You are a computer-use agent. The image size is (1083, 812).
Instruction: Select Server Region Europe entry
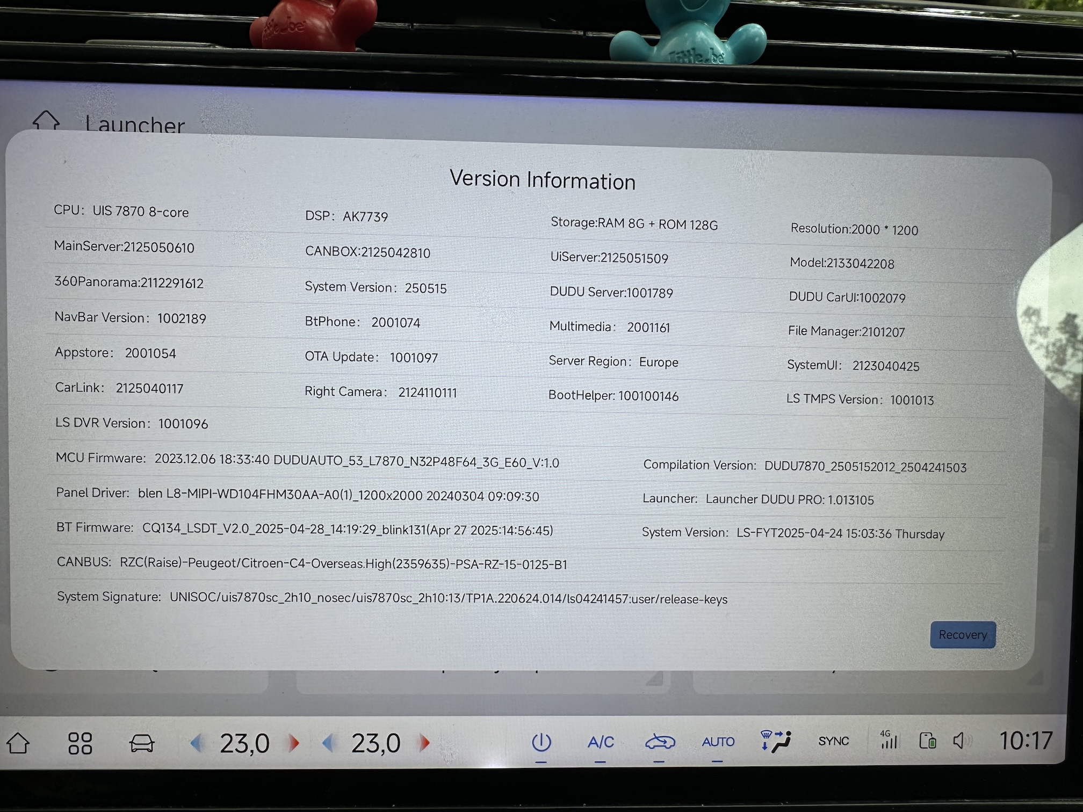coord(613,361)
